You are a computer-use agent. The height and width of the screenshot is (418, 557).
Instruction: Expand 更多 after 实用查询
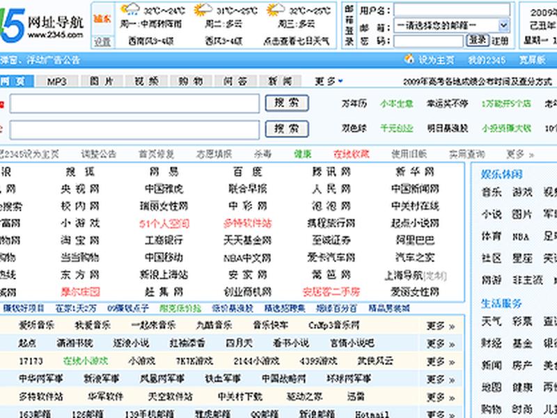coord(520,154)
